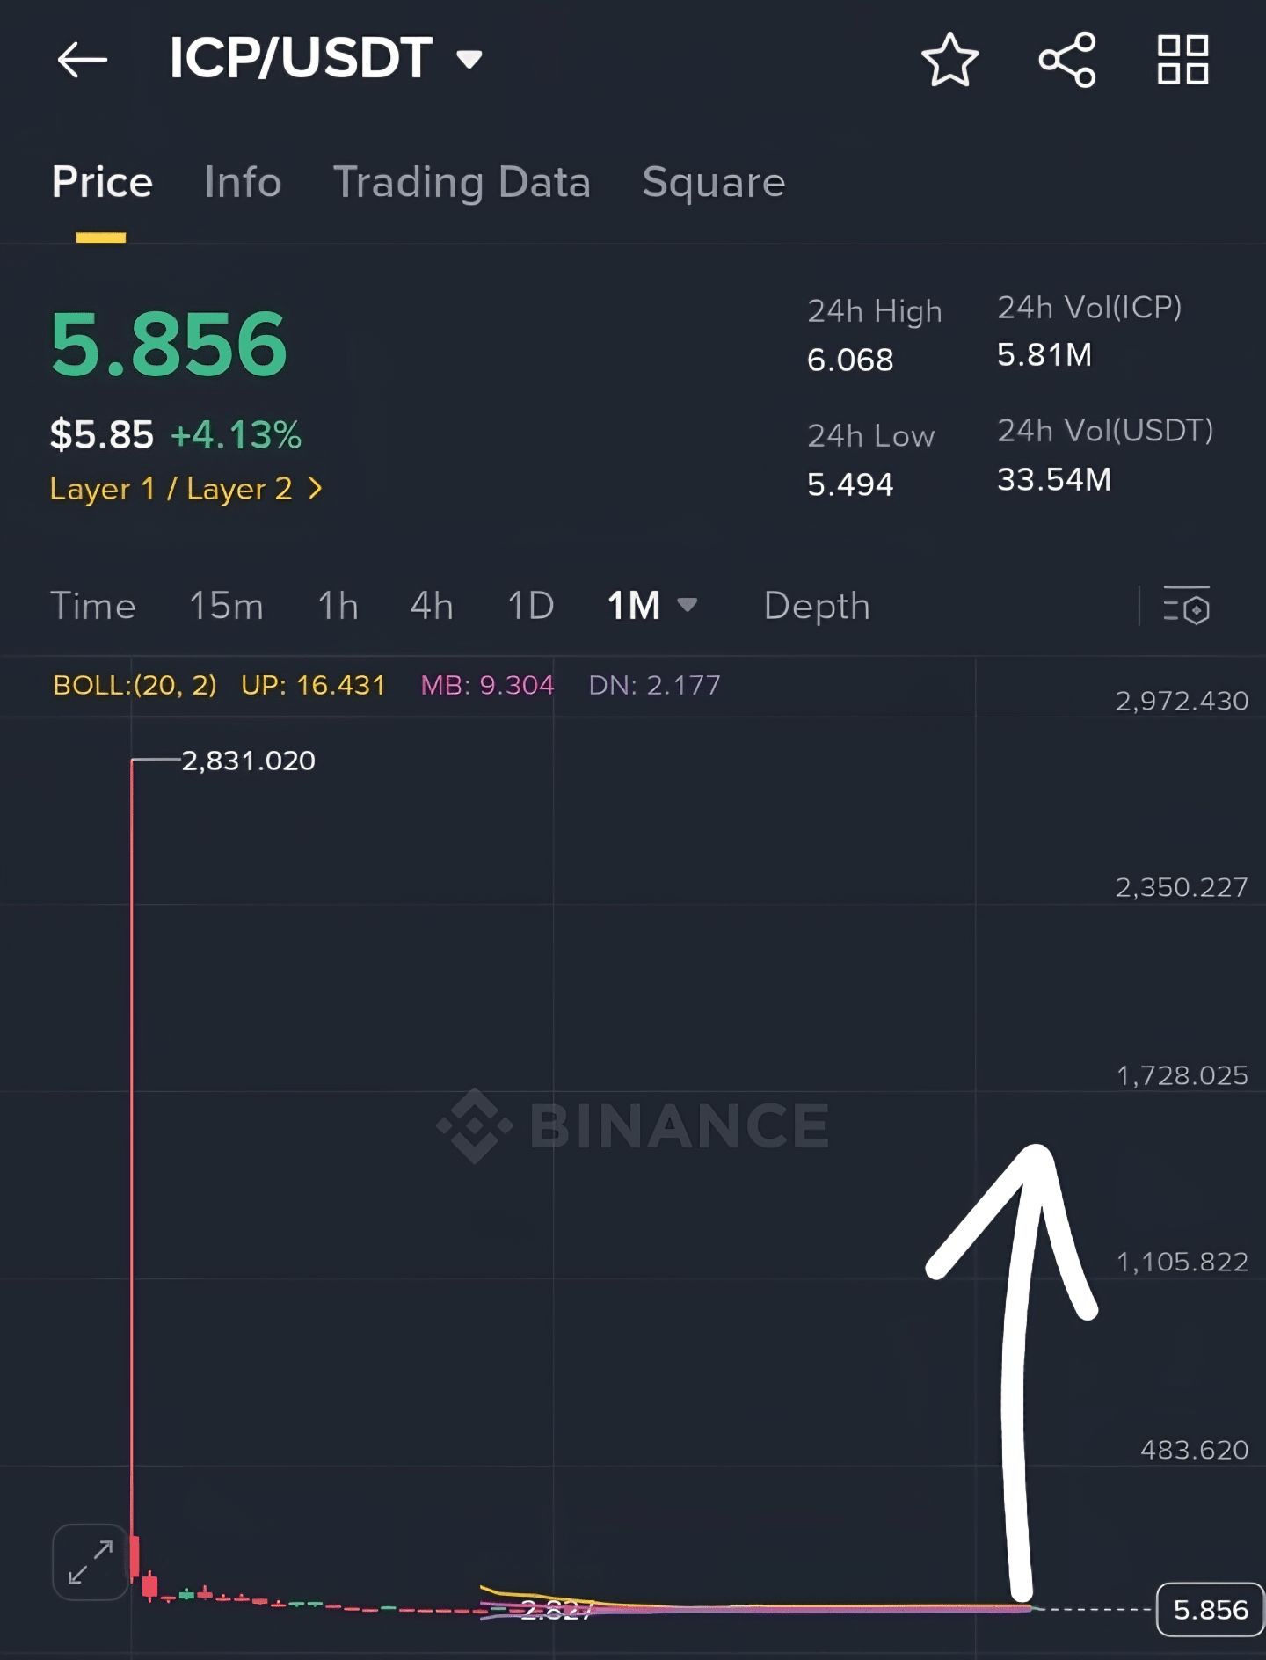This screenshot has height=1660, width=1266.
Task: Show the Depth chart
Action: pyautogui.click(x=817, y=606)
